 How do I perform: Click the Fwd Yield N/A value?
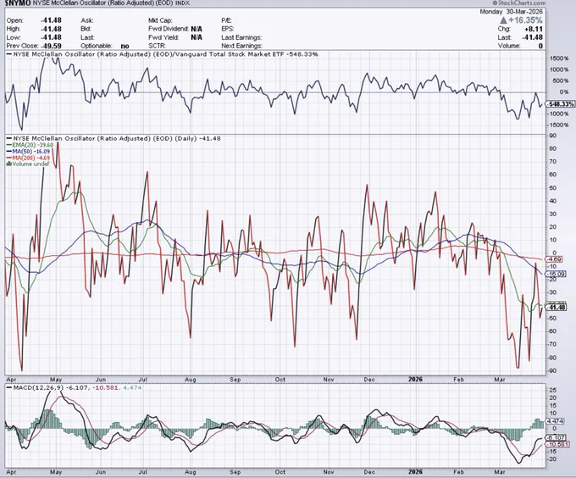[197, 37]
